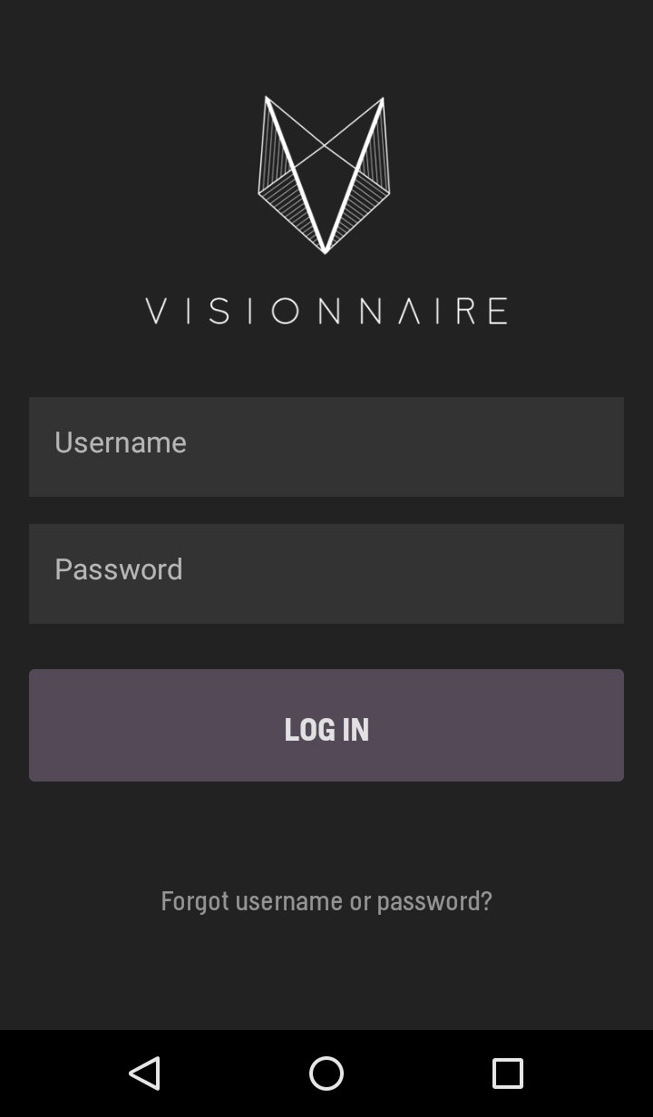
Task: Tap the home button on the navigation bar
Action: point(326,1074)
